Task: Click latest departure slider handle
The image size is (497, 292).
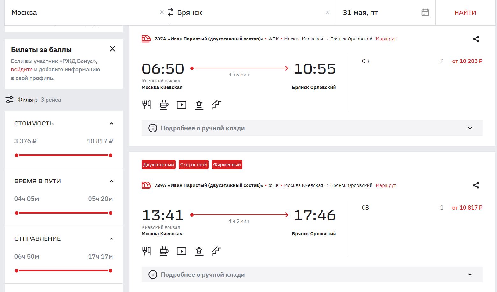Action: tap(111, 271)
